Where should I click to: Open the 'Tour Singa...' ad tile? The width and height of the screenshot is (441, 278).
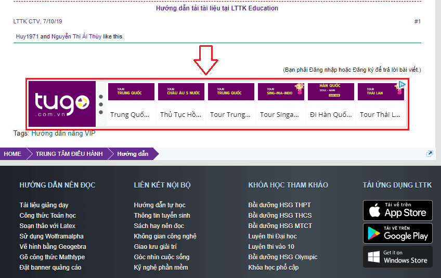281,104
